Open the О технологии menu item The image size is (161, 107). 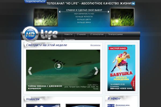pyautogui.click(x=97, y=34)
